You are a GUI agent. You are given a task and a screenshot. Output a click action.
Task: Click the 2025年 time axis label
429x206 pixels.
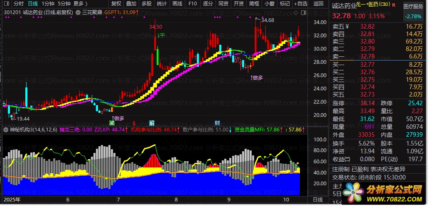tap(12, 200)
